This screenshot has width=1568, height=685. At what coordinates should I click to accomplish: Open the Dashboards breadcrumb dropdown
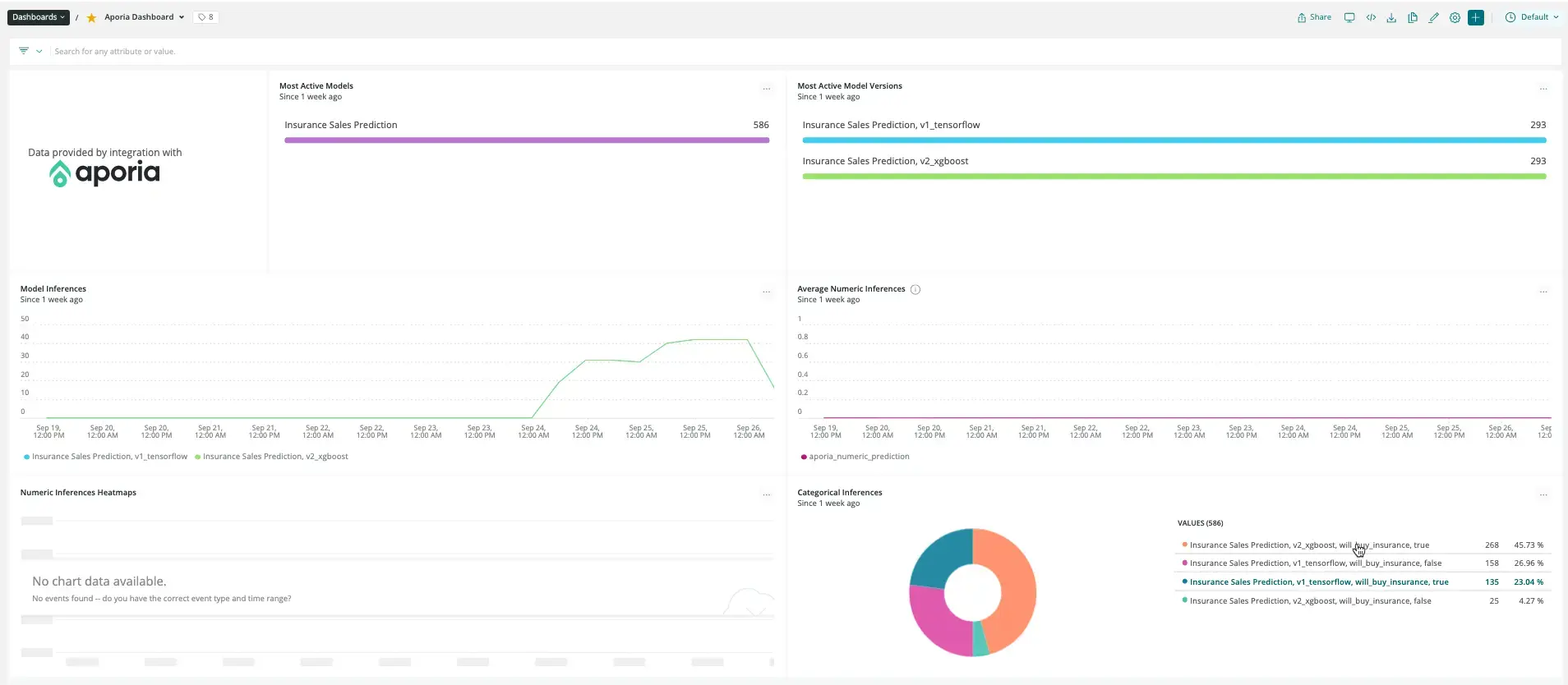pyautogui.click(x=39, y=17)
